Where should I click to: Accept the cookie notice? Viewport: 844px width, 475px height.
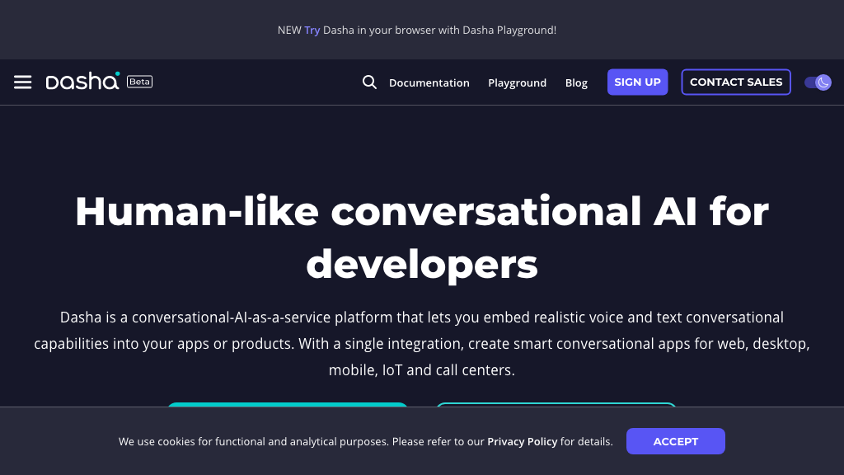tap(675, 441)
